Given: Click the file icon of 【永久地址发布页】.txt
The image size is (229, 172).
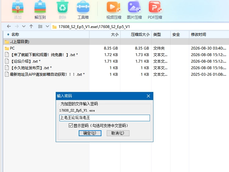Looking at the screenshot, I should 7,68.
